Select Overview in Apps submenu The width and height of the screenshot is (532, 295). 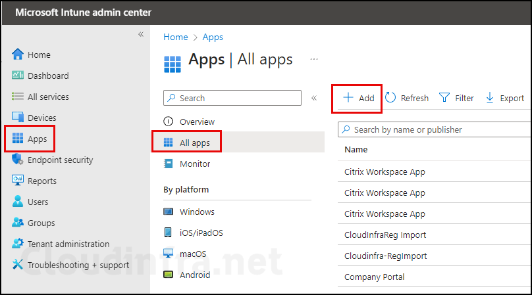[x=197, y=122]
